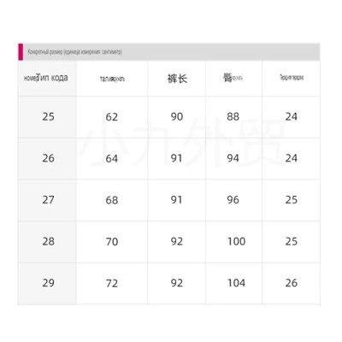The image size is (342, 342).
Task: Click the 裤长 pants length header
Action: pos(177,79)
